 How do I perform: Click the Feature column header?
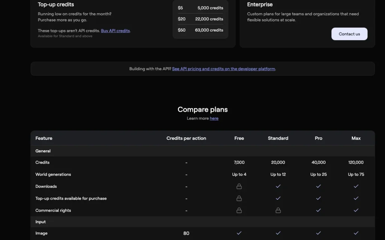point(44,138)
